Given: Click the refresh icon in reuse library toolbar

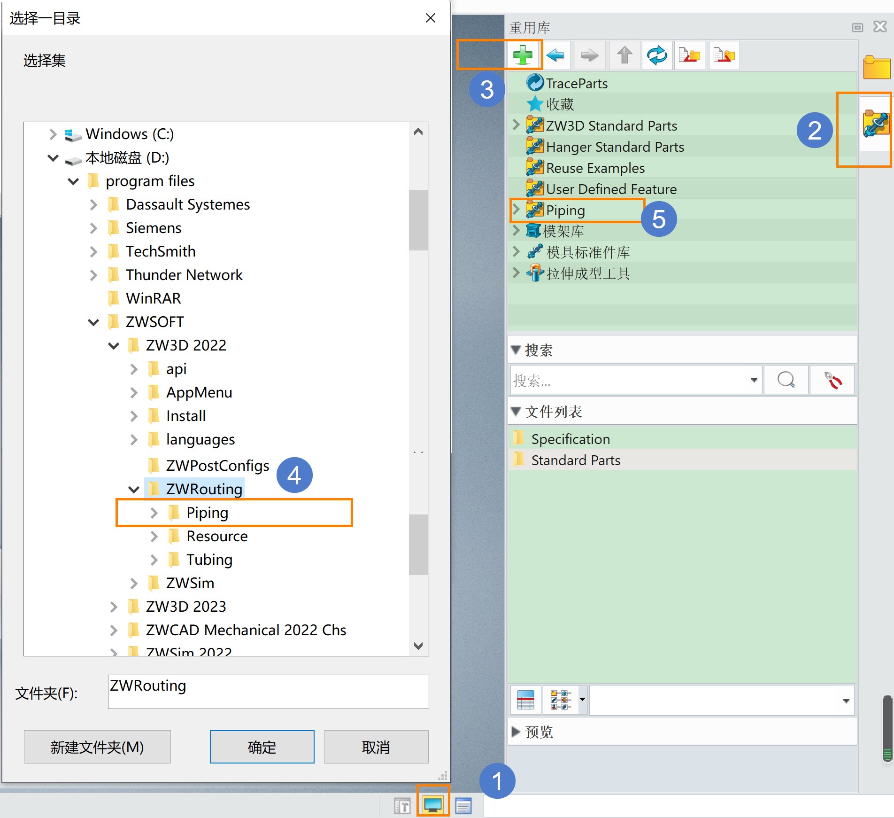Looking at the screenshot, I should tap(657, 55).
